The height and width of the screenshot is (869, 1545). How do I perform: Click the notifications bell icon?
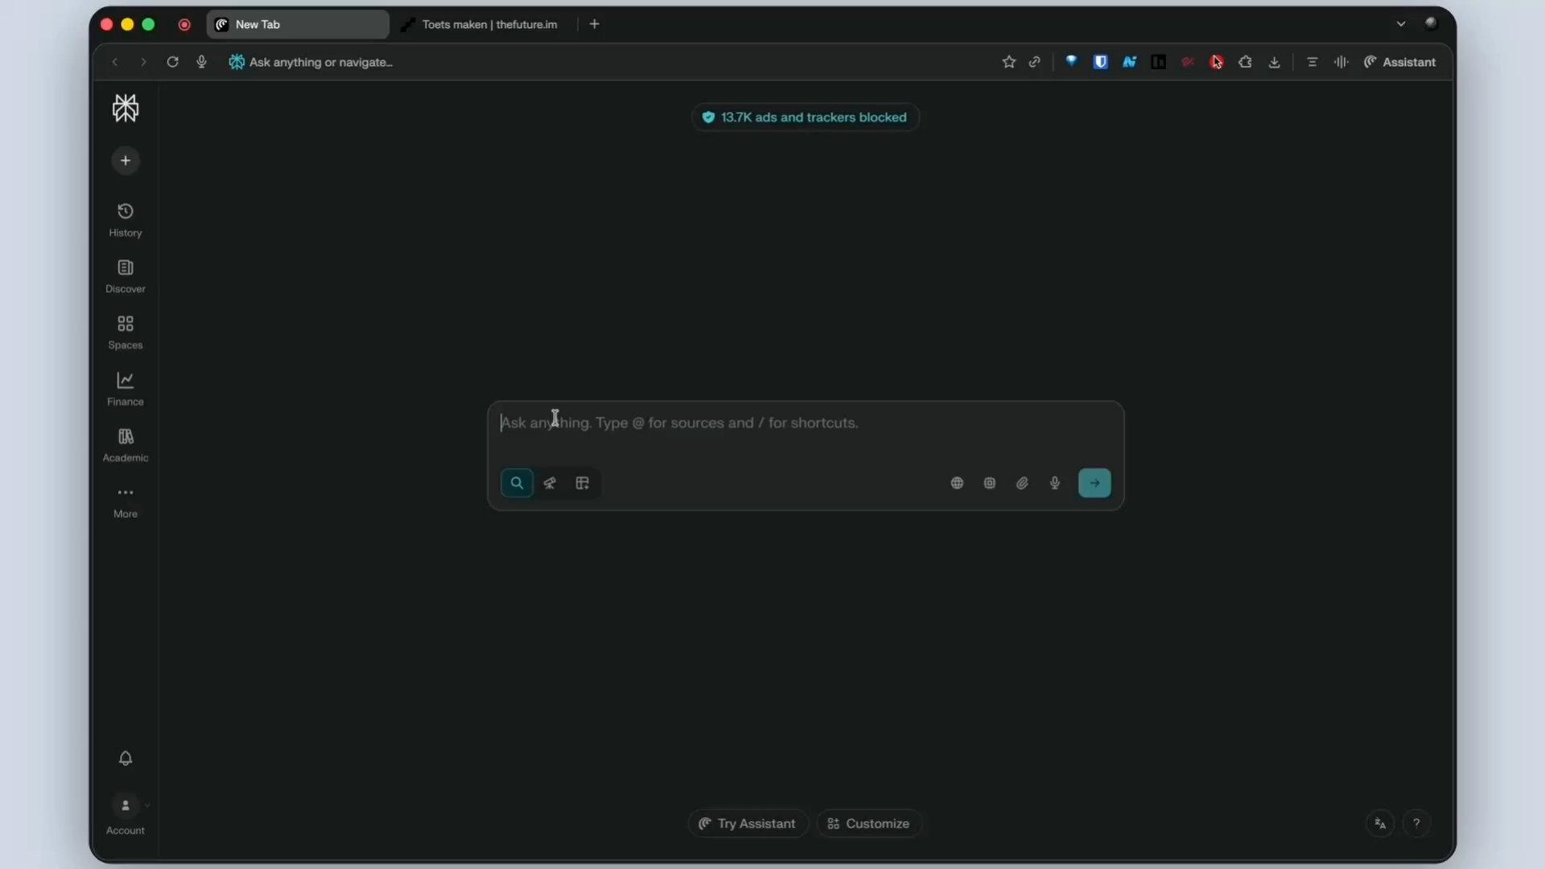[x=126, y=758]
